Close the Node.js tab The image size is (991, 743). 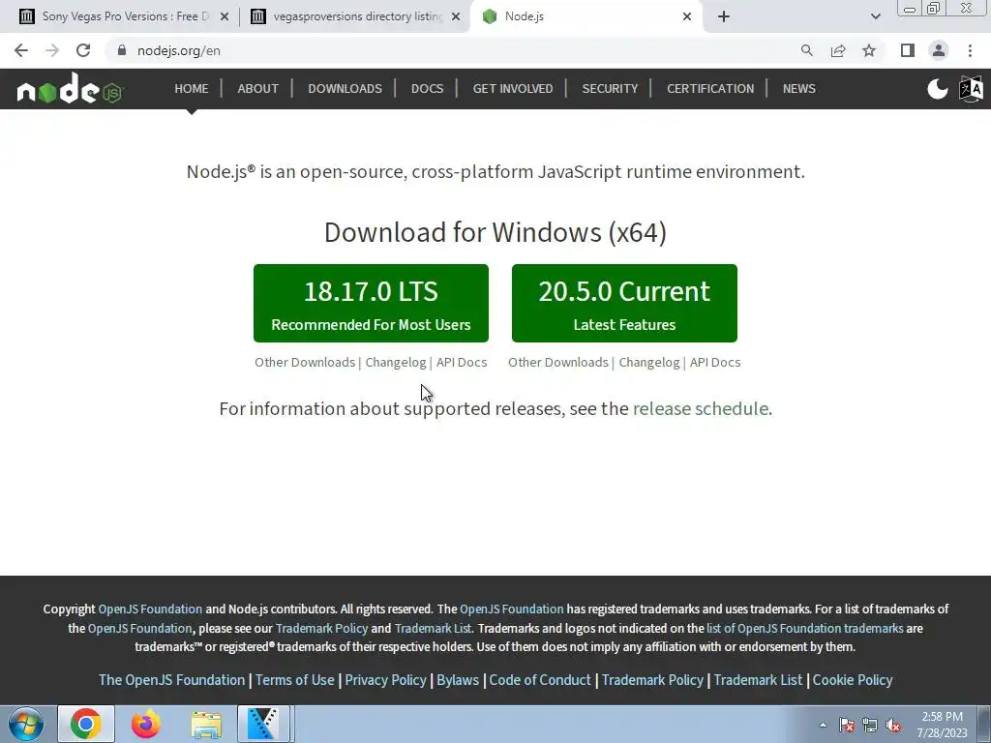pyautogui.click(x=687, y=16)
